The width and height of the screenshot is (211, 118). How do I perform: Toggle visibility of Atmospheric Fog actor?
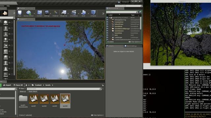point(107,20)
